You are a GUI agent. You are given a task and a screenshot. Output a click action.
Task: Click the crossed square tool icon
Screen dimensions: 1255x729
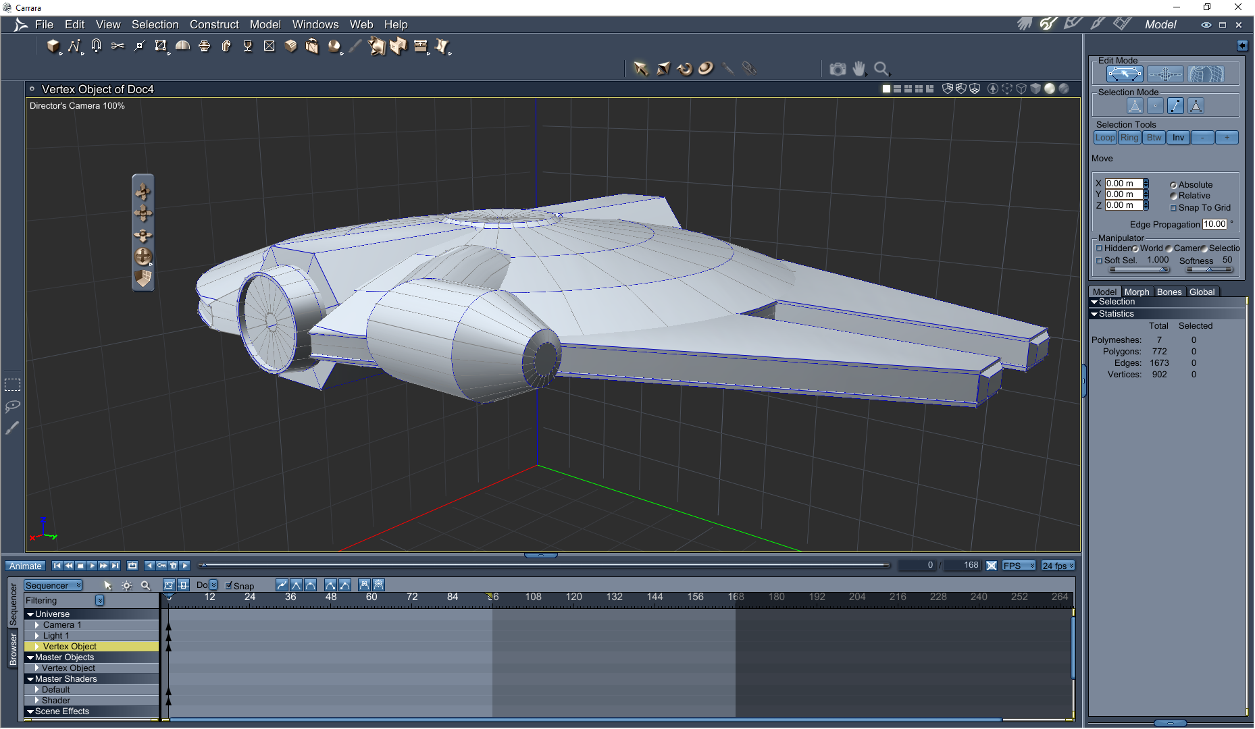269,46
